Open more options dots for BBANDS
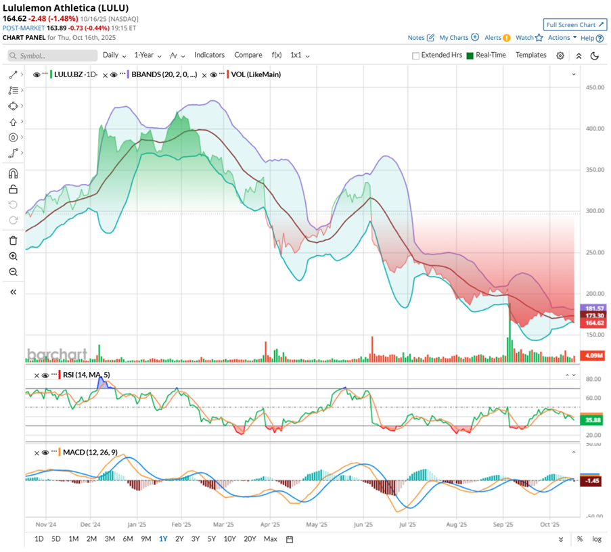Image resolution: width=611 pixels, height=552 pixels. pyautogui.click(x=122, y=74)
